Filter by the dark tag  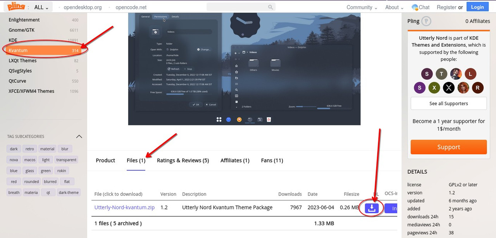[14, 149]
